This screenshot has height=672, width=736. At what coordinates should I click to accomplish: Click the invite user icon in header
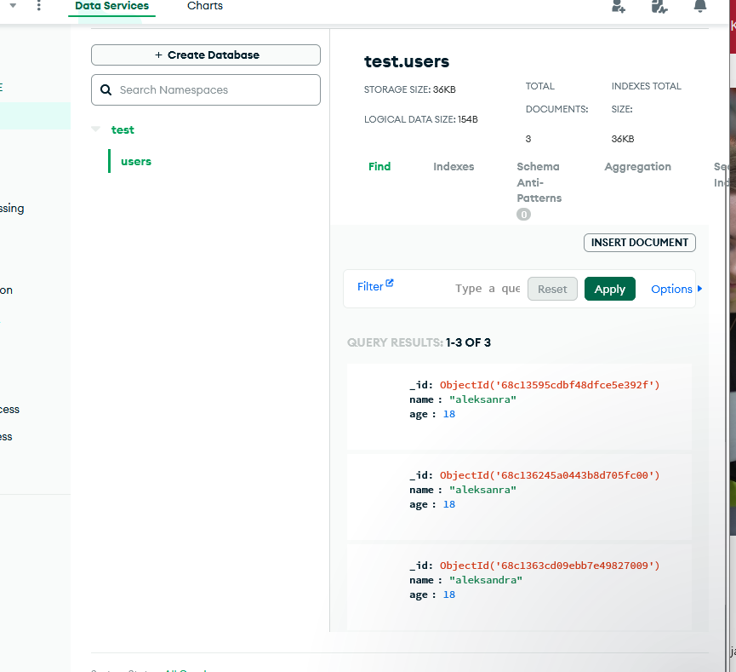619,6
